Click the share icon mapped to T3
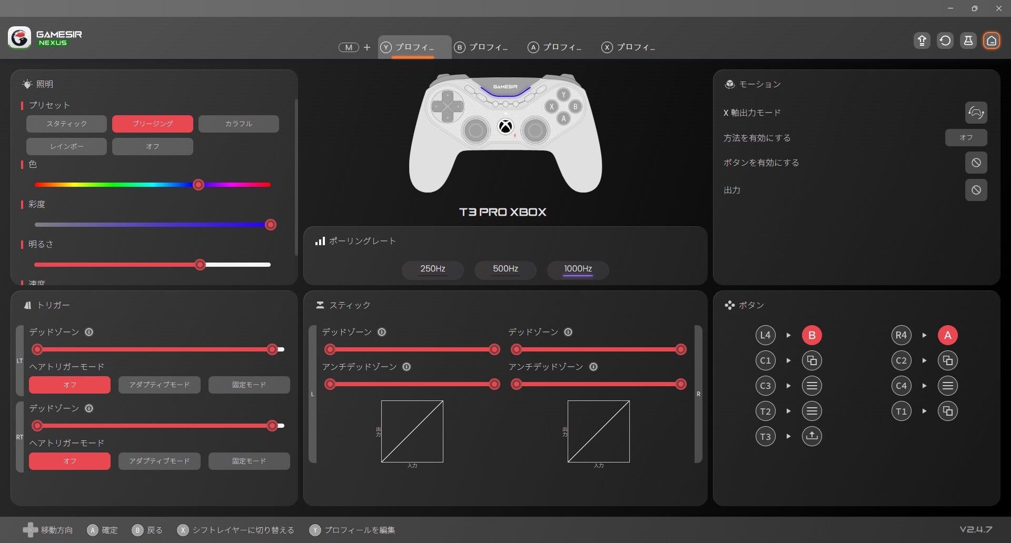Screen dimensions: 1011x543 pos(812,436)
